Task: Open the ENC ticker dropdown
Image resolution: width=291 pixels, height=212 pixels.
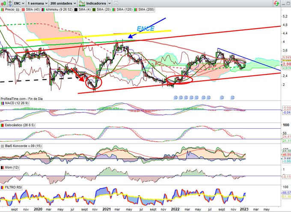Action: 19,3
